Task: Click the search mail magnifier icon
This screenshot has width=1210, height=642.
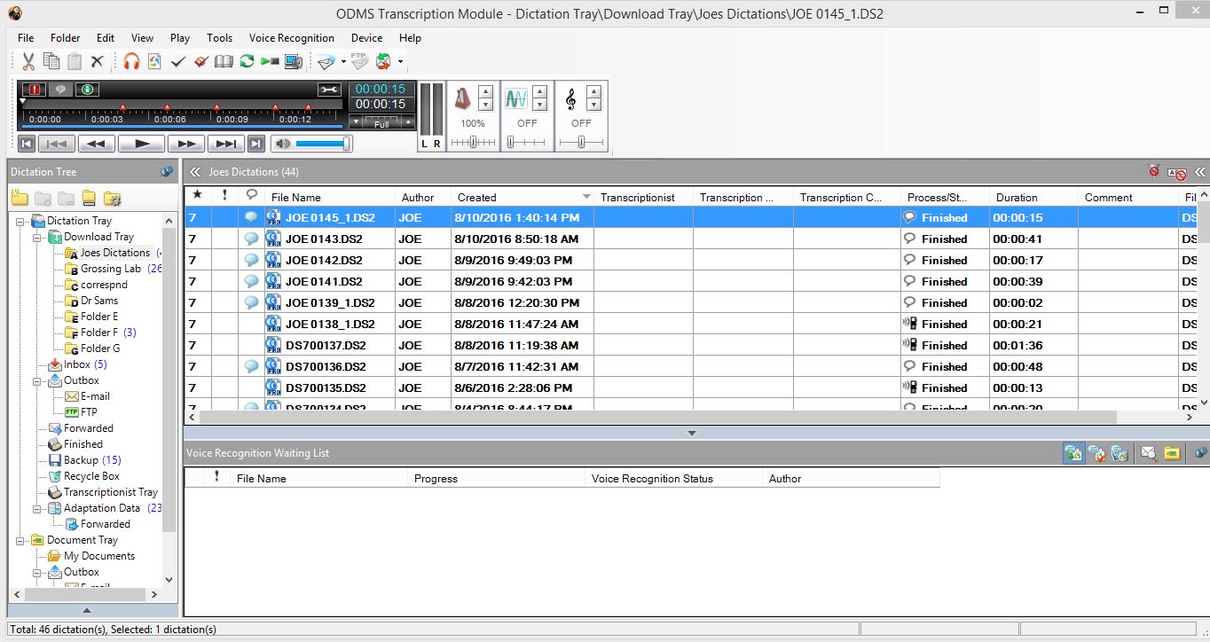Action: click(x=1149, y=453)
